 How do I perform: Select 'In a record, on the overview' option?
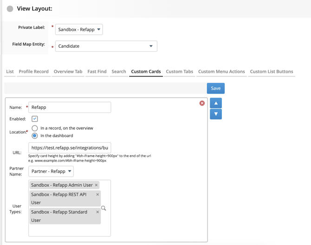(x=35, y=128)
